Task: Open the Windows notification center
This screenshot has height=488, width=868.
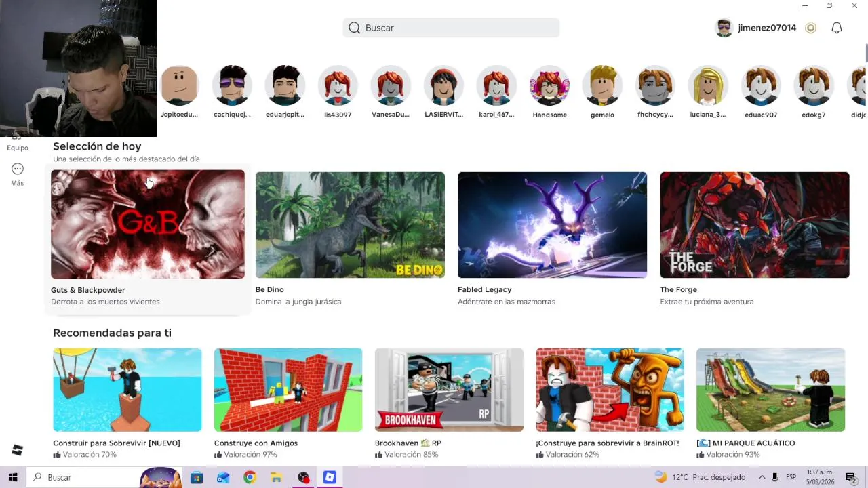Action: pos(851,477)
